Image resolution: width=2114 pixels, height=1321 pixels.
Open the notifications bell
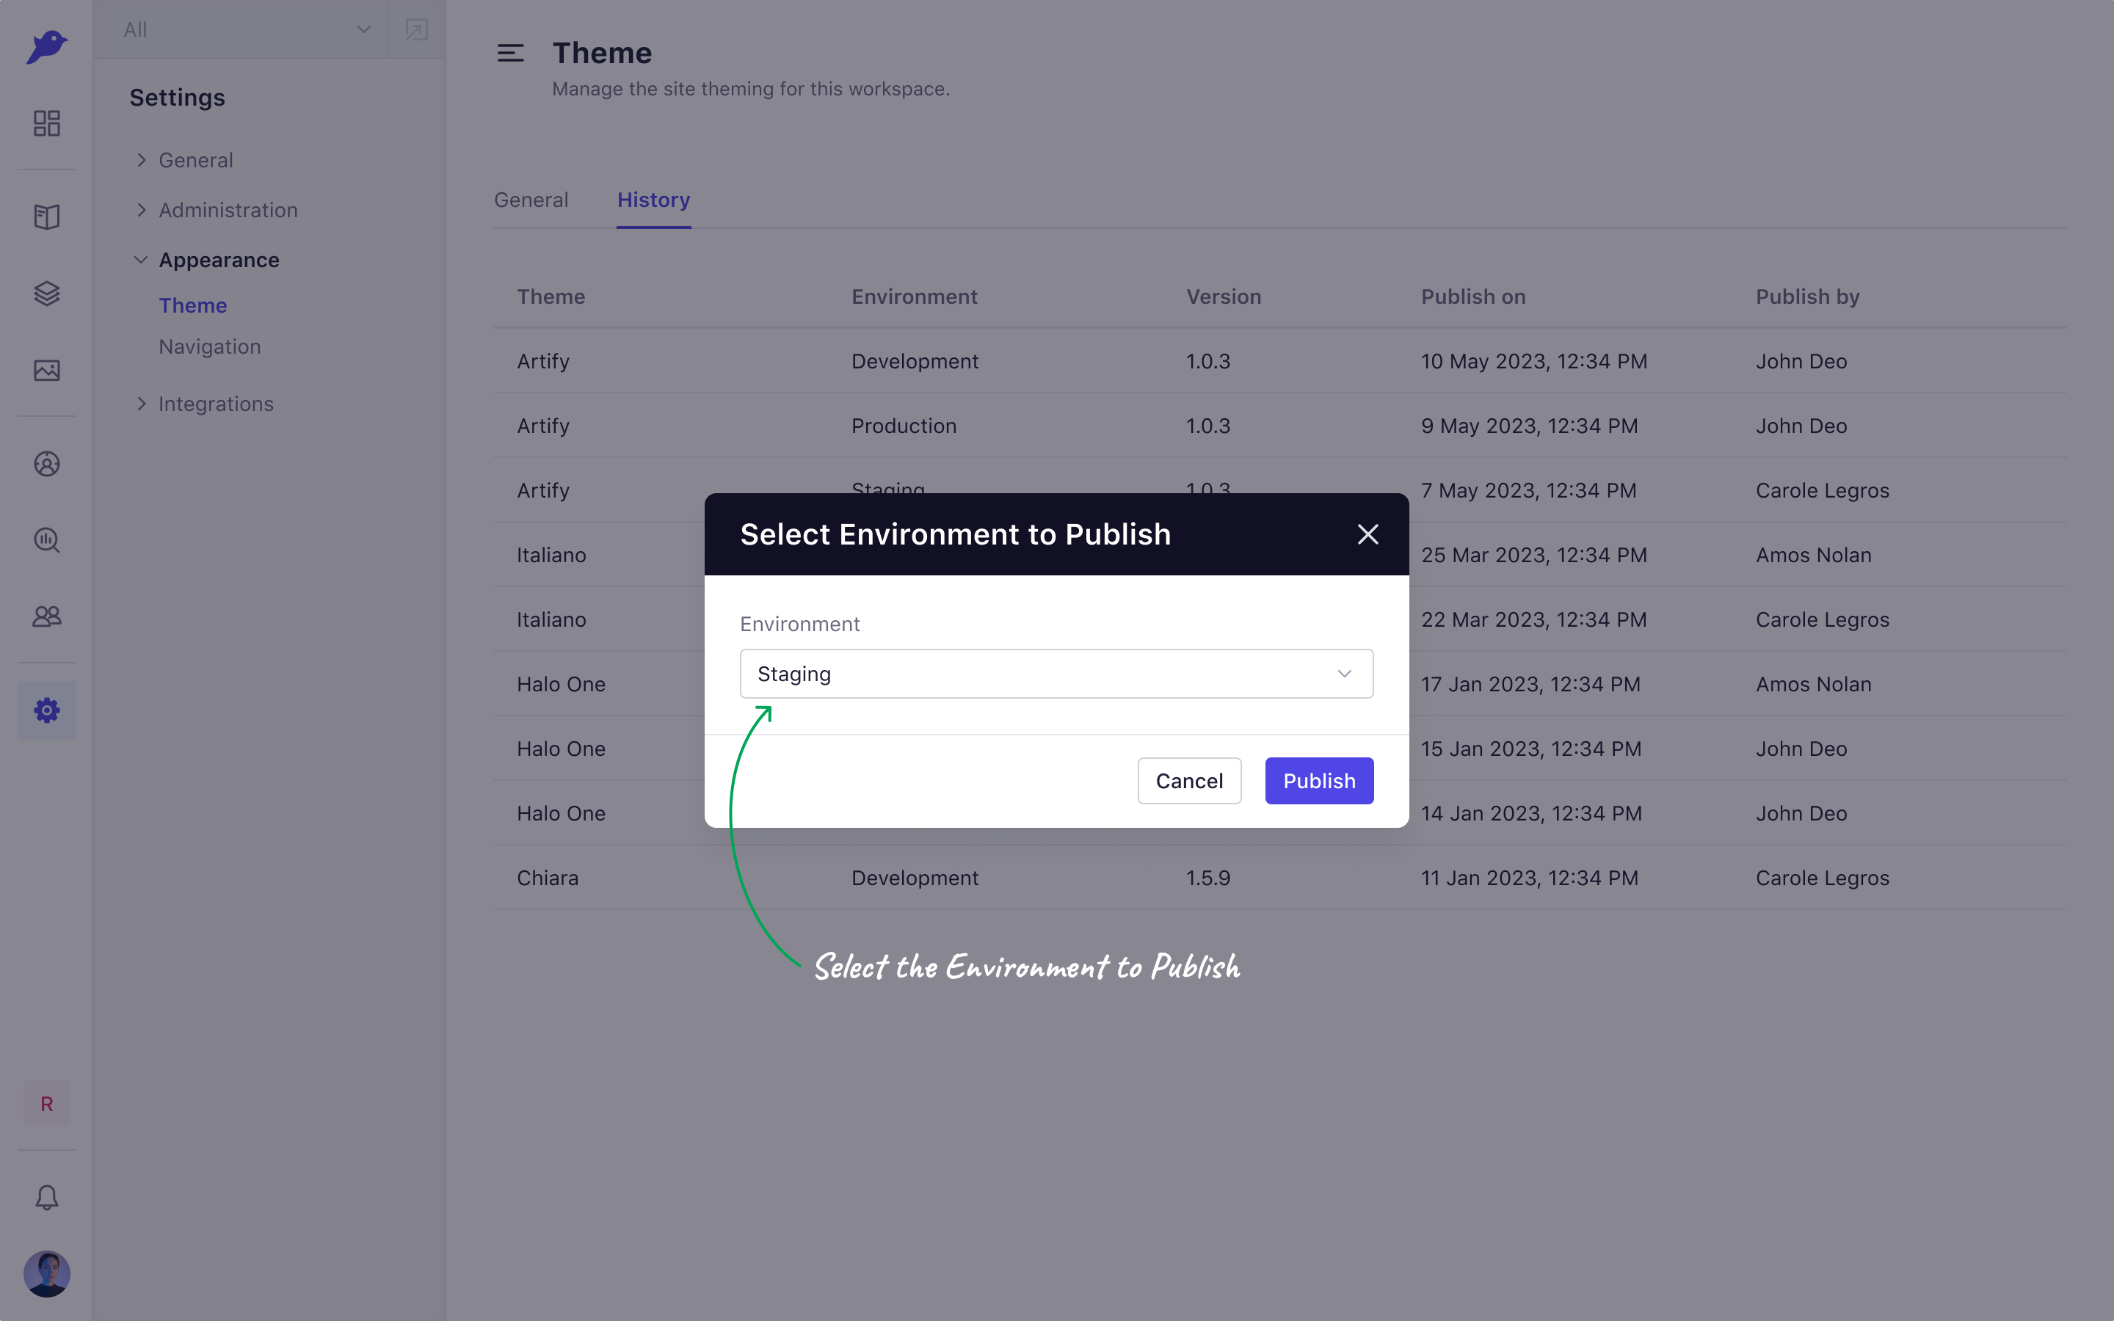46,1198
